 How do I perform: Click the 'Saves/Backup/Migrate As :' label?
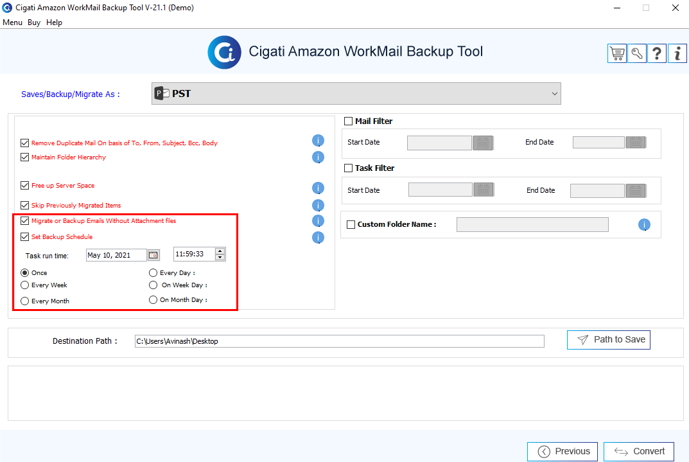click(x=70, y=94)
